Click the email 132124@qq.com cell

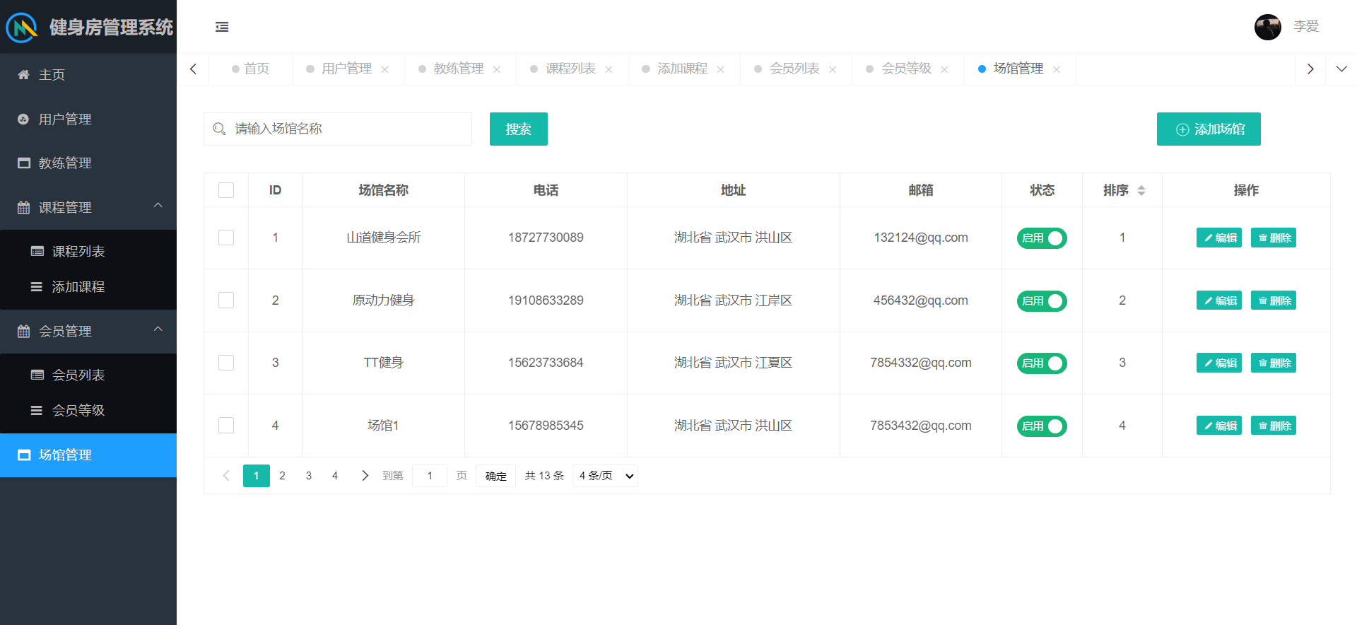921,238
